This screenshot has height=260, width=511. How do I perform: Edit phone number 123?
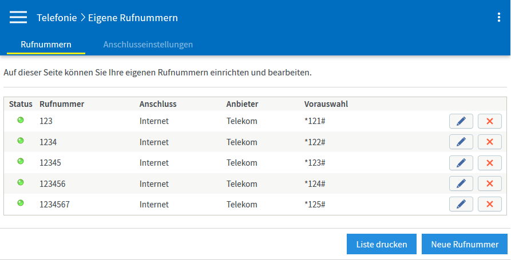click(x=461, y=121)
